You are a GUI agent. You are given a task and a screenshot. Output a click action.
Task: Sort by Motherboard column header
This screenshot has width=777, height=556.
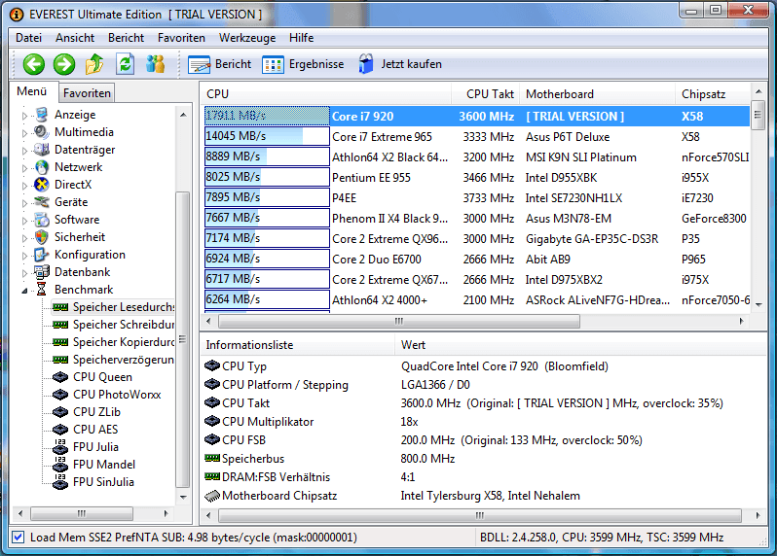(597, 94)
